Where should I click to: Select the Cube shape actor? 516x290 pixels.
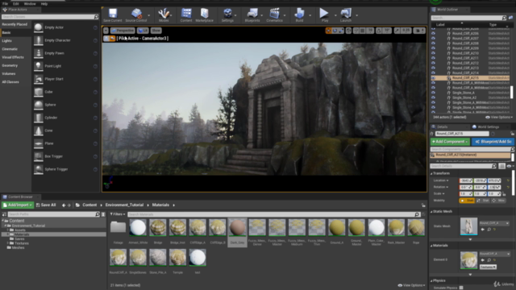coord(65,92)
